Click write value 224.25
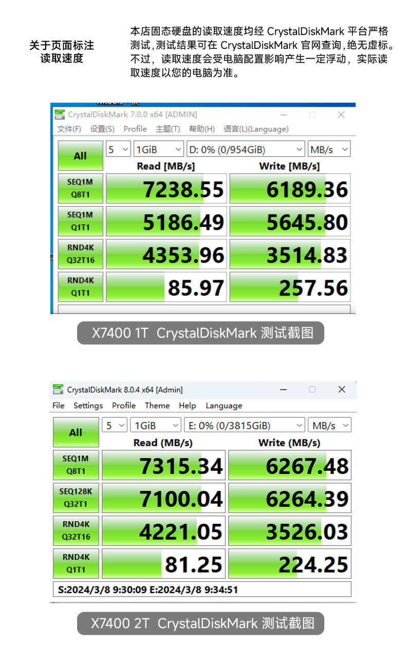 coord(290,564)
